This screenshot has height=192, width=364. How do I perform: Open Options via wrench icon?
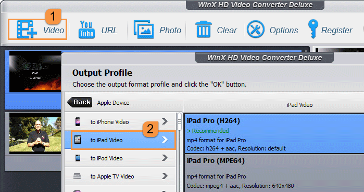[x=256, y=30]
